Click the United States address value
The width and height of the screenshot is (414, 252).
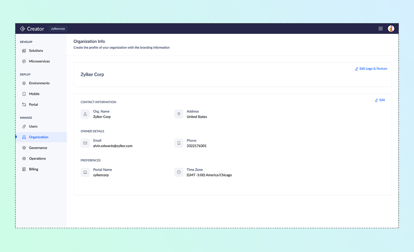(x=197, y=117)
